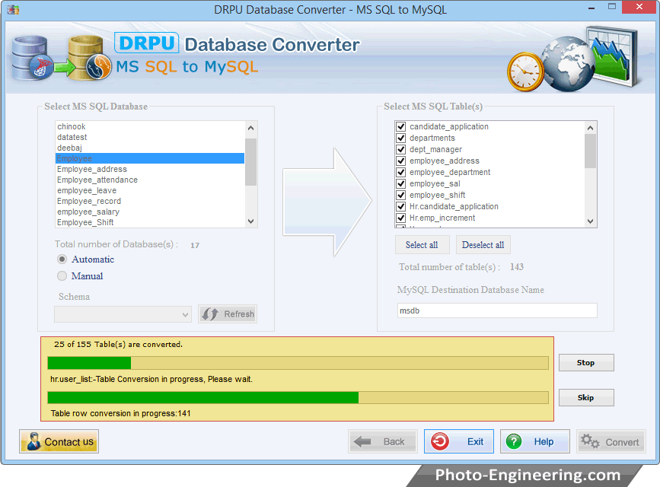Select the Manual radio option

[x=62, y=275]
